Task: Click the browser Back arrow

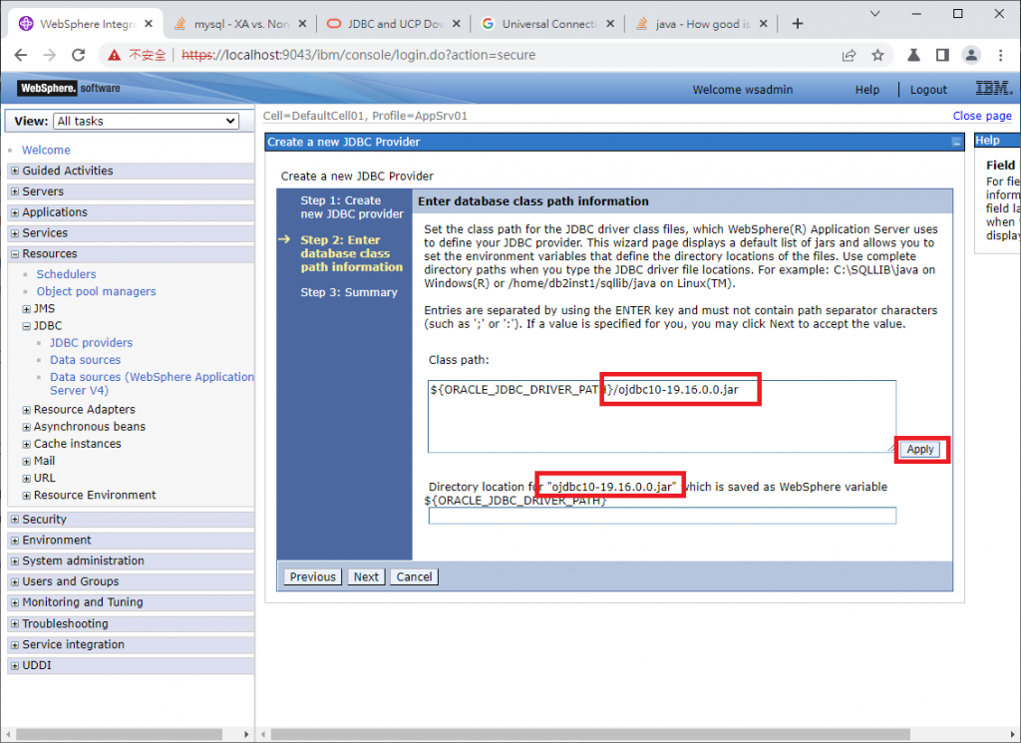Action: pos(21,55)
